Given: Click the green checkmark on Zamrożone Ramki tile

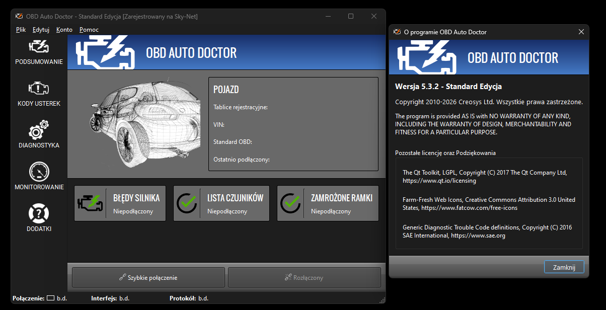Looking at the screenshot, I should point(291,203).
